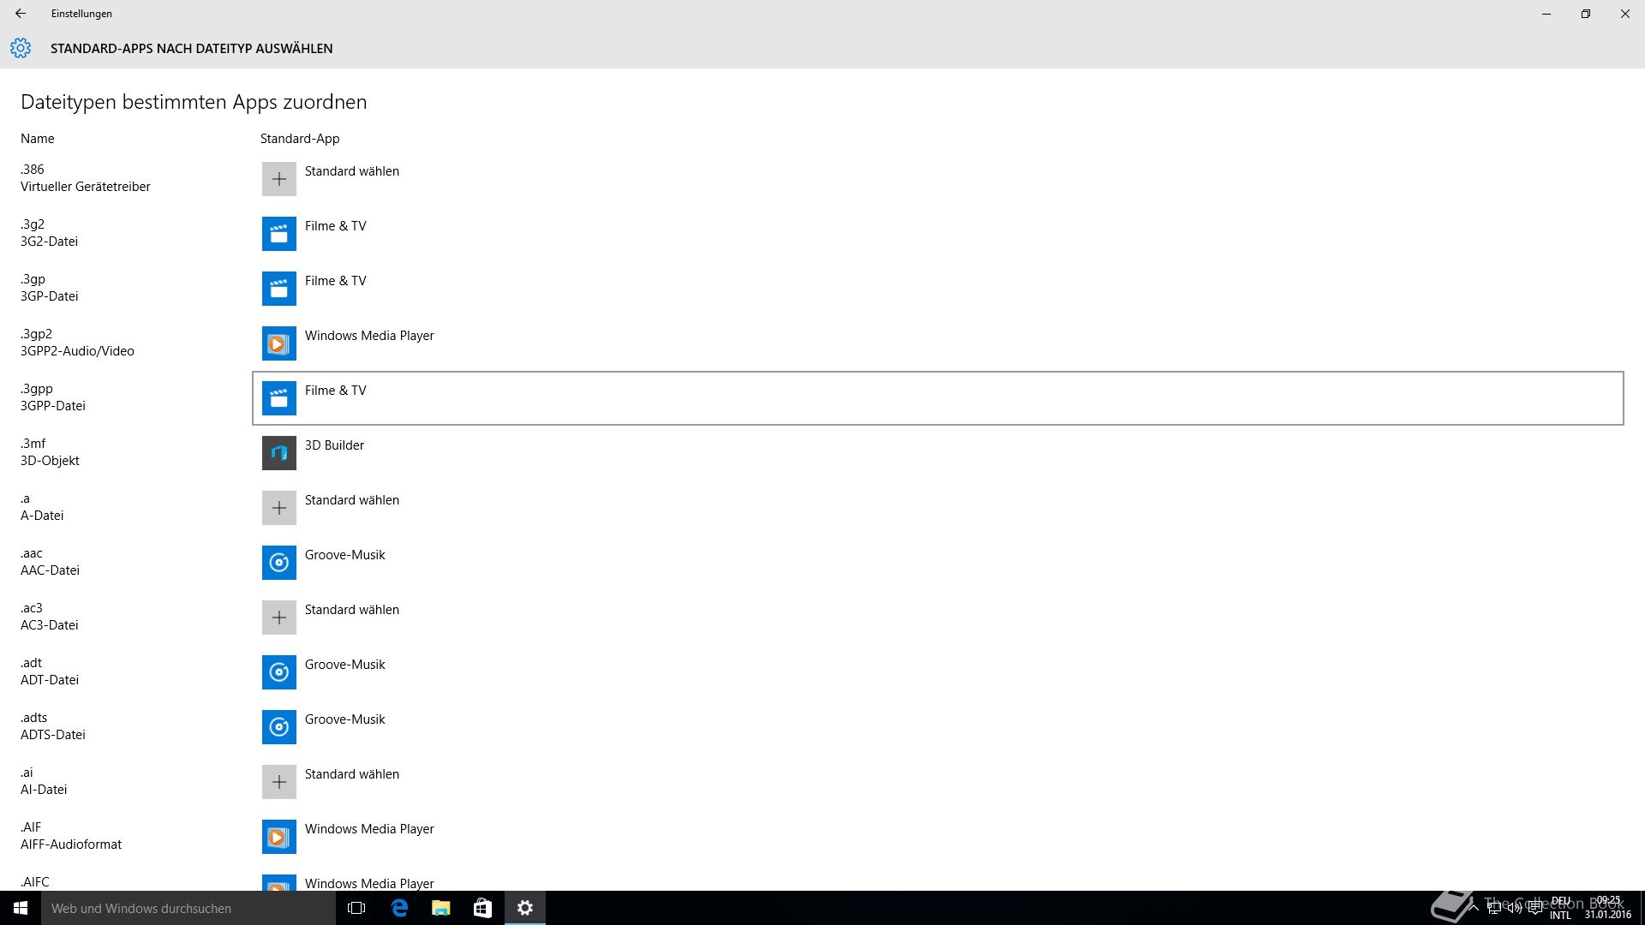Image resolution: width=1645 pixels, height=925 pixels.
Task: Click the '.AIFC' extension name
Action: (x=35, y=882)
